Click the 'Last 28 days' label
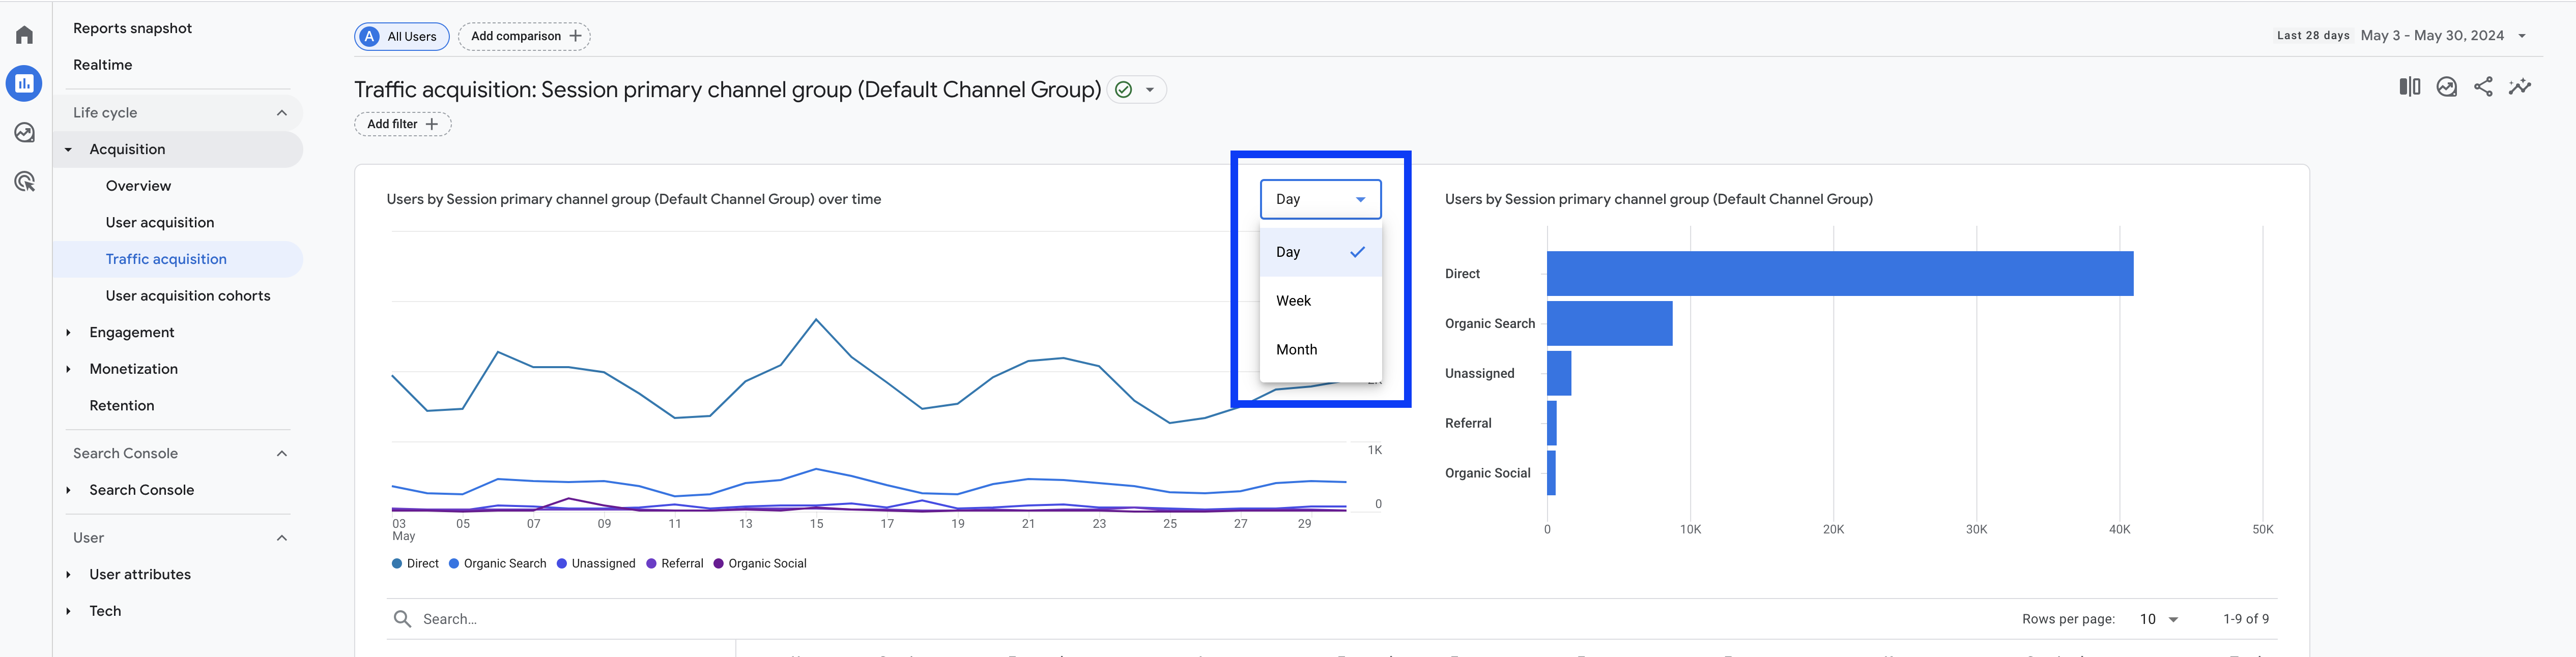The width and height of the screenshot is (2576, 657). pyautogui.click(x=2313, y=35)
